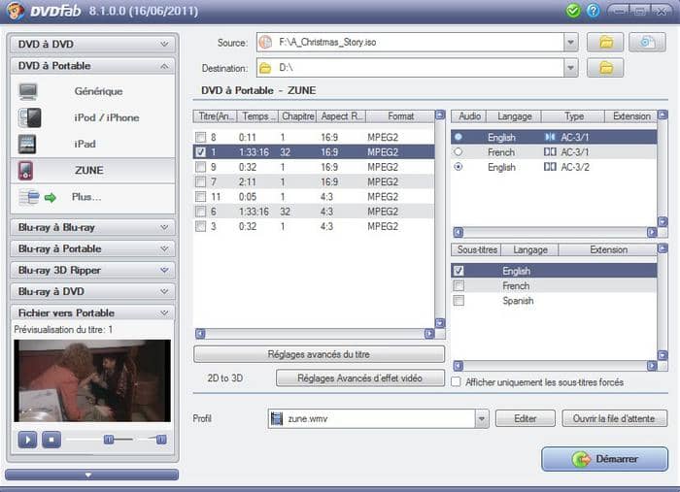The width and height of the screenshot is (680, 492).
Task: Select French AC-3/1 audio radio button
Action: [x=458, y=152]
